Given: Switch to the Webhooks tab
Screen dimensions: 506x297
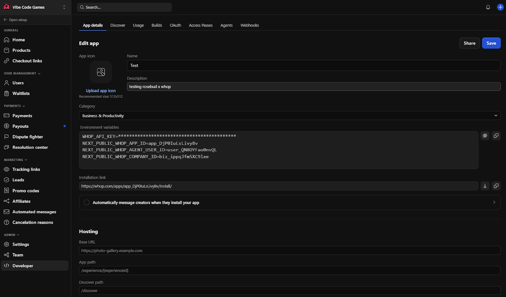Looking at the screenshot, I should point(250,25).
